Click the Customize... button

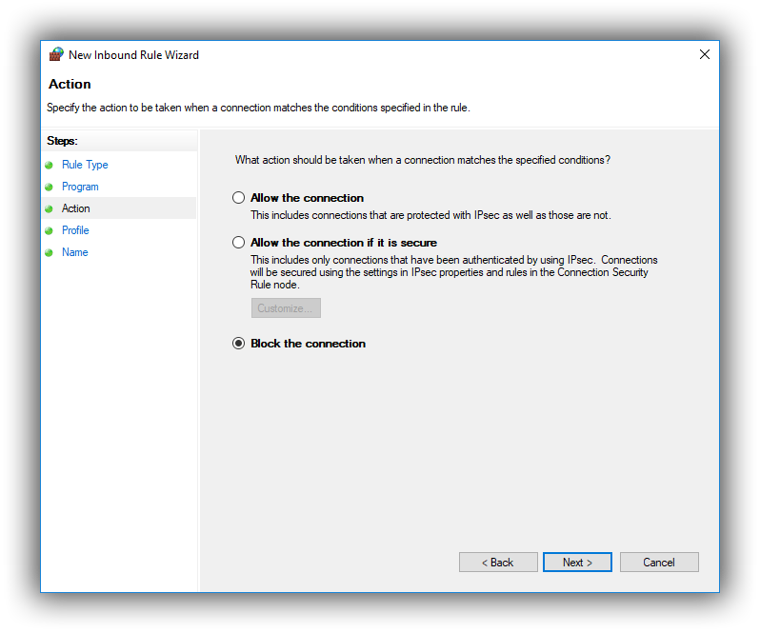(x=286, y=308)
